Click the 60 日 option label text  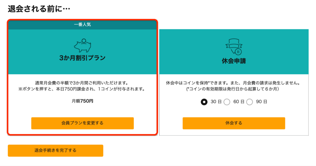coord(239,102)
